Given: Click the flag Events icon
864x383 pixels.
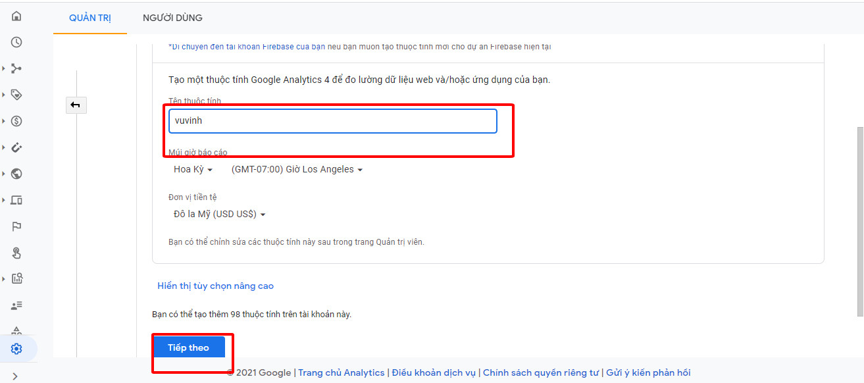Looking at the screenshot, I should click(16, 226).
